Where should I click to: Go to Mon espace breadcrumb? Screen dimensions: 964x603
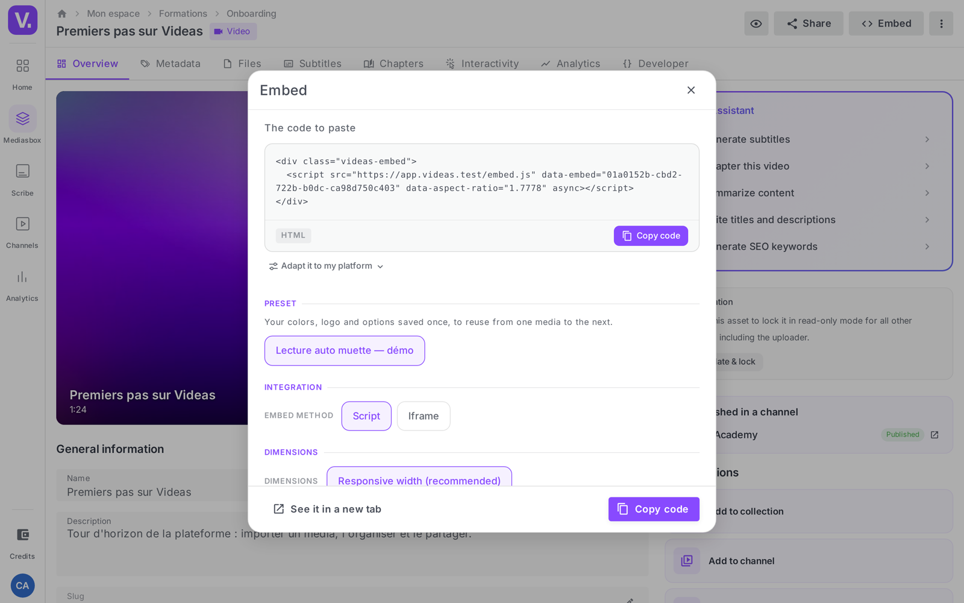pos(113,13)
